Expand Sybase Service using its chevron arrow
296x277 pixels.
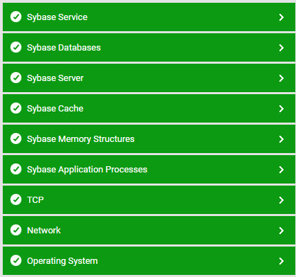click(281, 17)
